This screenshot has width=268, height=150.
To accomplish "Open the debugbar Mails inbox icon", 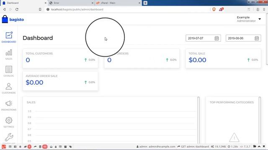I will tap(51, 147).
